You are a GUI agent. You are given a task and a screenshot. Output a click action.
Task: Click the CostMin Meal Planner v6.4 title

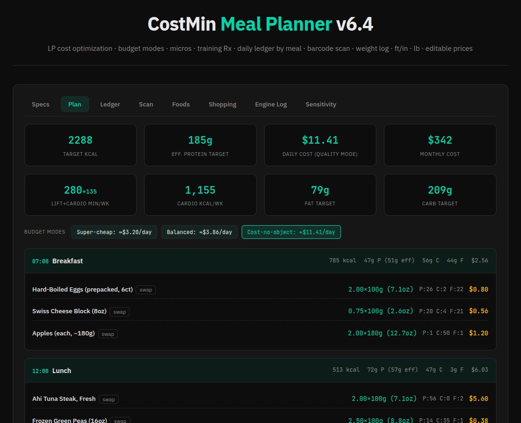260,24
